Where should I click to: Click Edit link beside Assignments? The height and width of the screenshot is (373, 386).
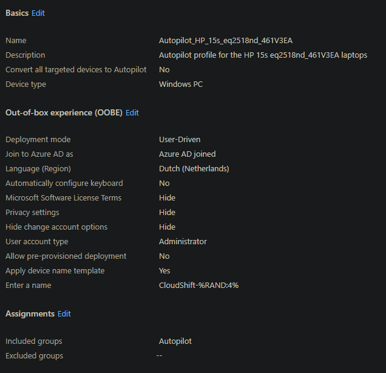[64, 313]
